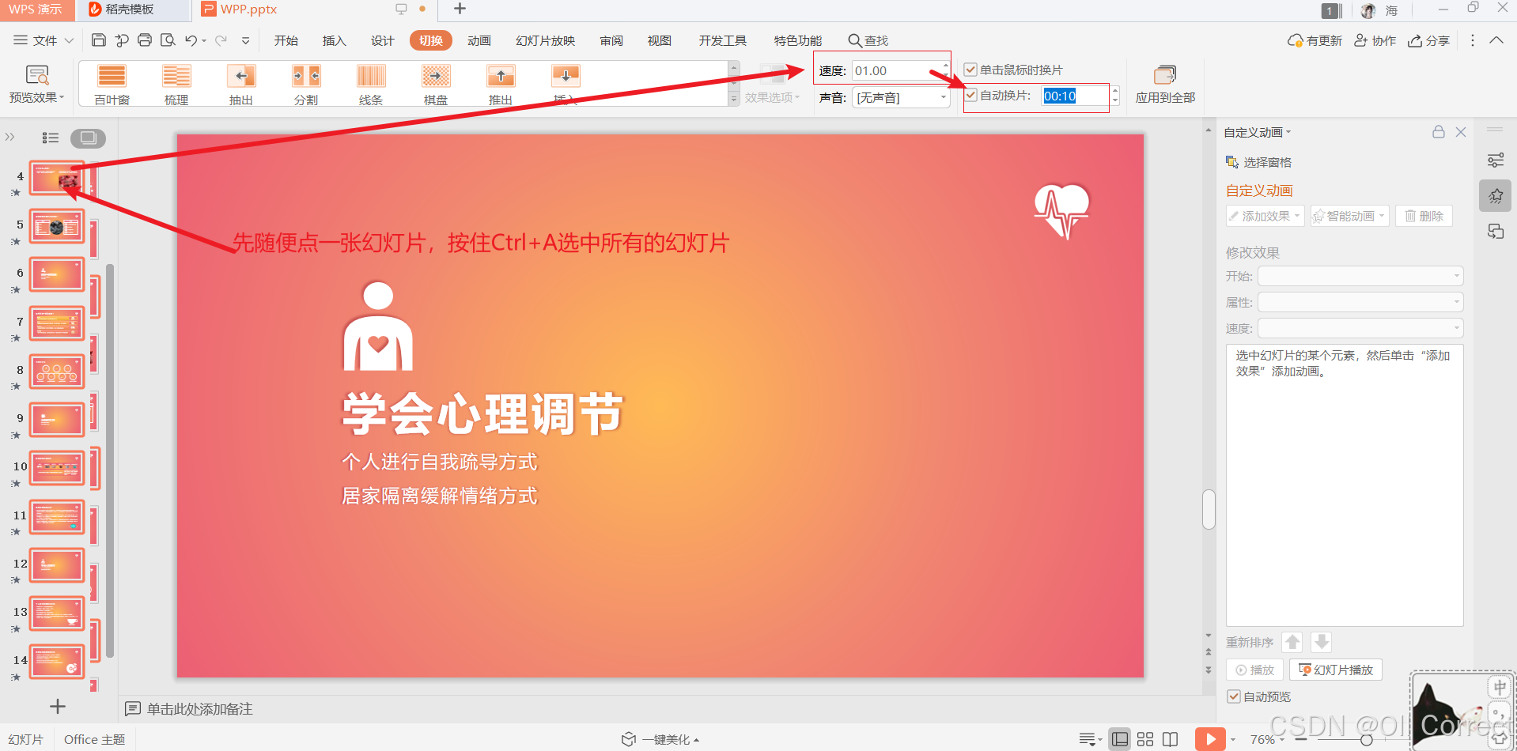1517x751 pixels.
Task: Click the vertical scrollbar of slide editor
Action: (x=1209, y=509)
